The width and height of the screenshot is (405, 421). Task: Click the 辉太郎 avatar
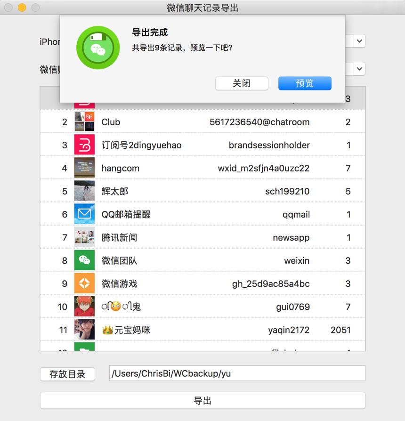tap(84, 191)
